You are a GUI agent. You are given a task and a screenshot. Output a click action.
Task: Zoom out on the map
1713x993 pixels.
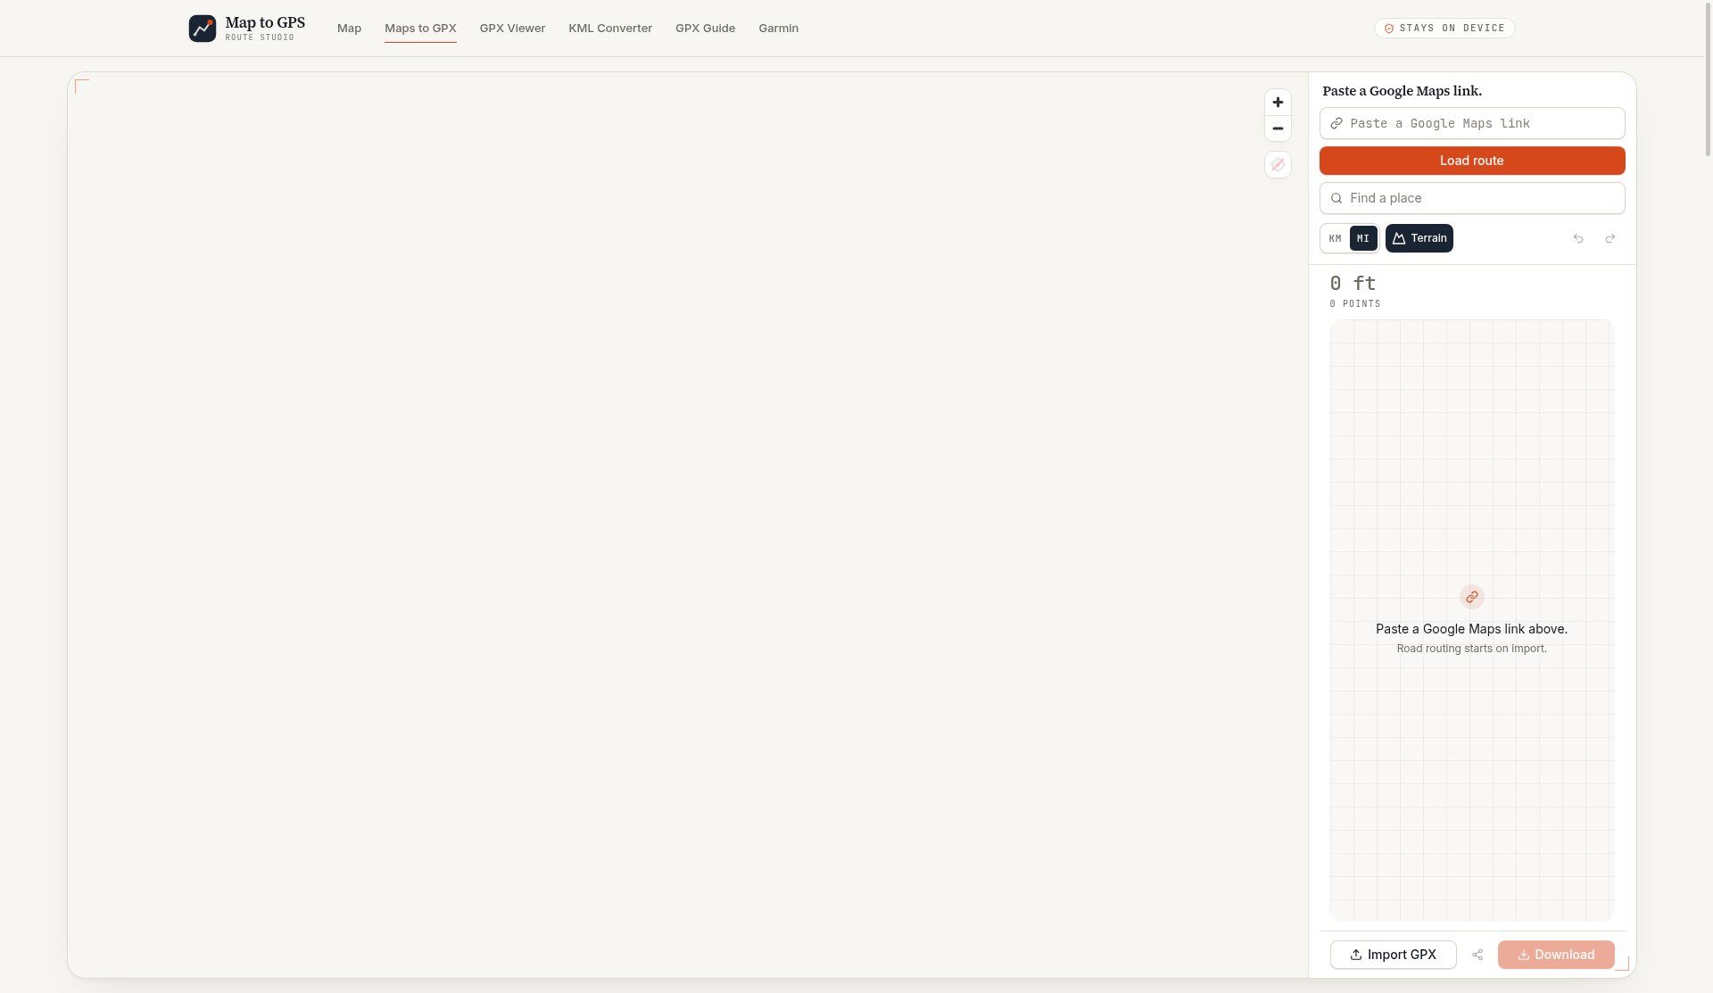click(1278, 128)
